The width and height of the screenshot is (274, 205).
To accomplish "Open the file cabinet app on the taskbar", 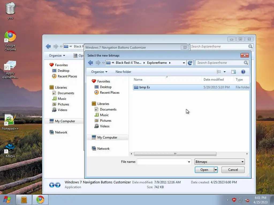I will pos(24,200).
